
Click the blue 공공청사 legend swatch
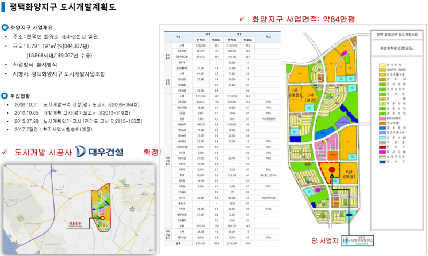[382, 128]
